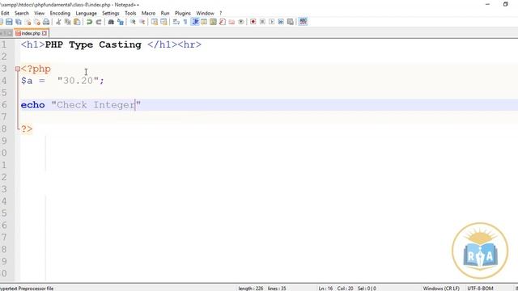Click the Preprocessor file type status text
Image resolution: width=518 pixels, height=291 pixels.
click(27, 289)
